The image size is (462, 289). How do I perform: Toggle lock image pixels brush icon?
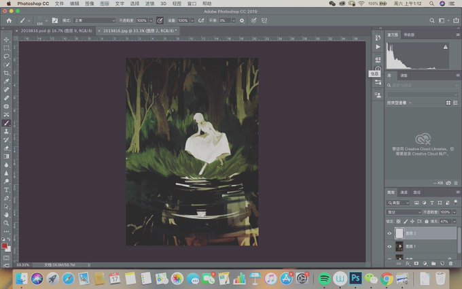pyautogui.click(x=406, y=221)
